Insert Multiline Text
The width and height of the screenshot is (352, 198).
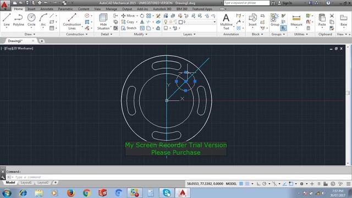point(226,21)
